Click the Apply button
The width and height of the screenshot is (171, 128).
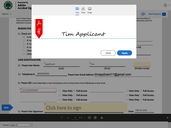125,53
